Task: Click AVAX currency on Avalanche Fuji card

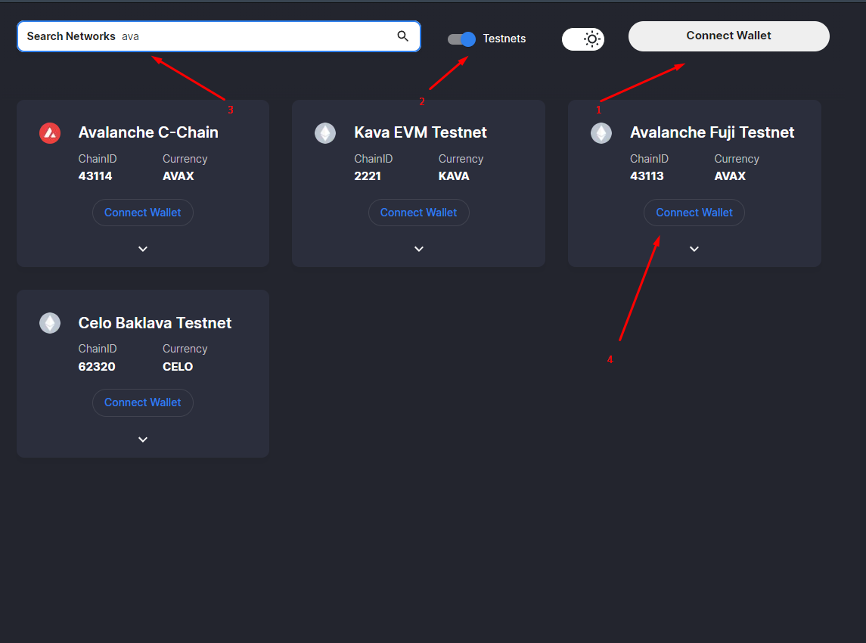Action: (x=730, y=176)
